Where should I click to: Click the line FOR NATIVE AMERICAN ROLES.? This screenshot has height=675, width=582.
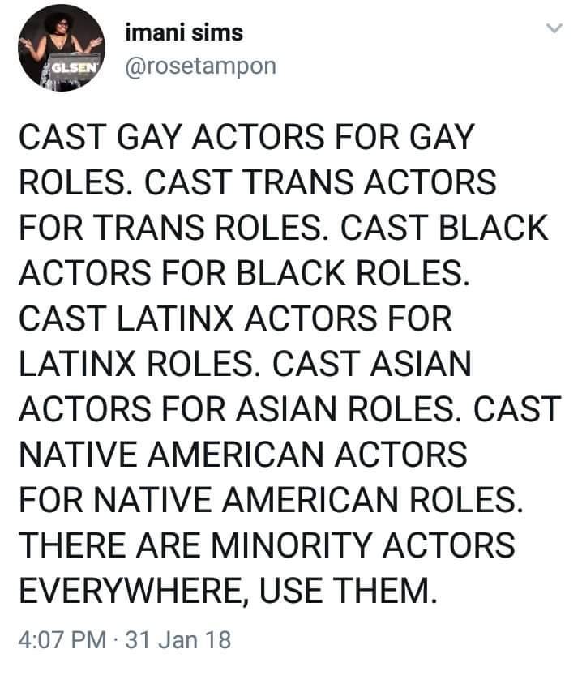click(x=271, y=499)
